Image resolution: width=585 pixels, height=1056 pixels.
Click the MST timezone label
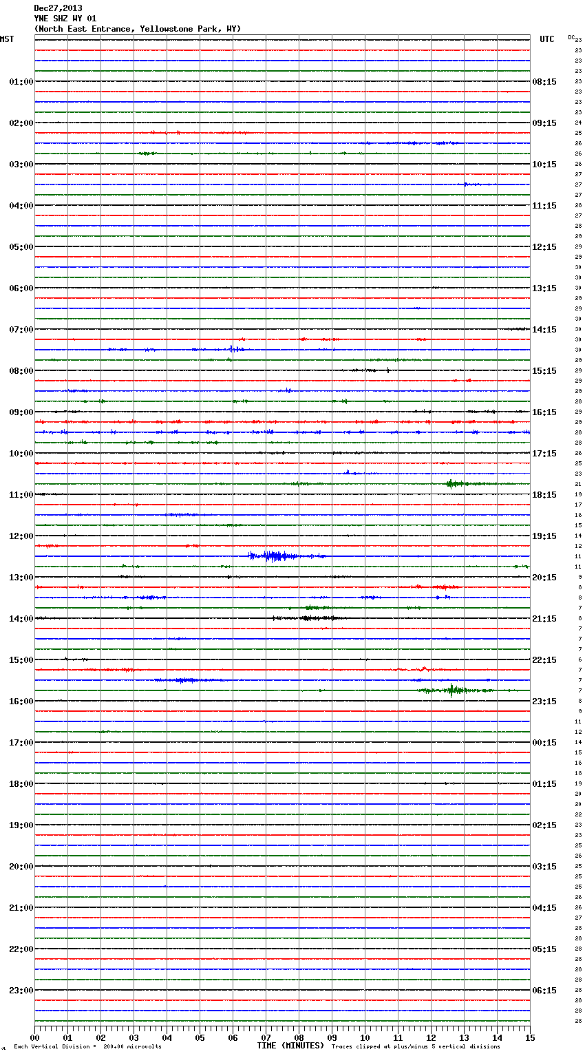click(x=7, y=39)
